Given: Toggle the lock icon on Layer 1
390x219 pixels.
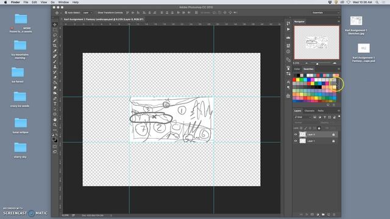Looking at the screenshot, I should click(333, 141).
